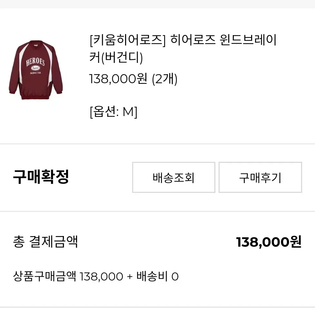Click the (2개) quantity text

[165, 79]
